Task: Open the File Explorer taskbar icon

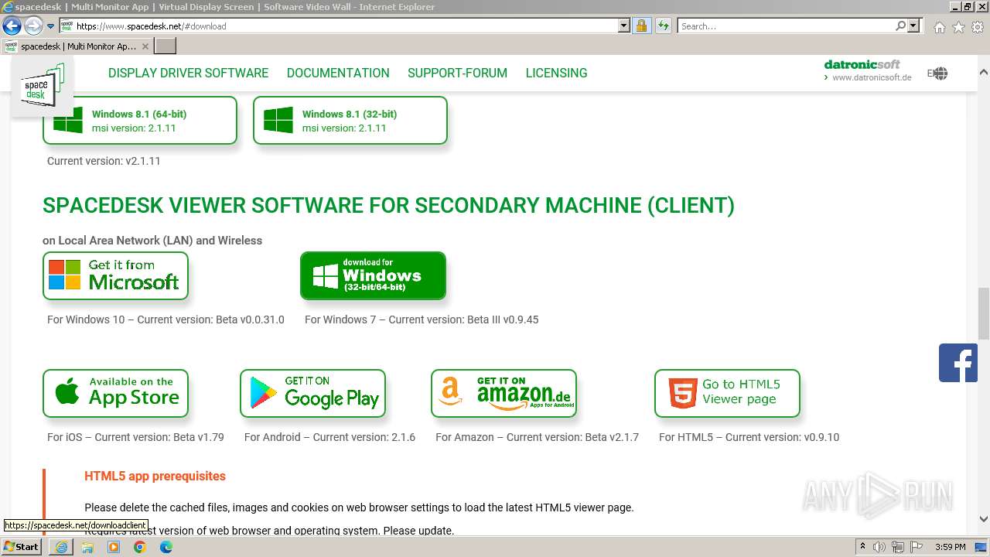Action: (x=87, y=547)
